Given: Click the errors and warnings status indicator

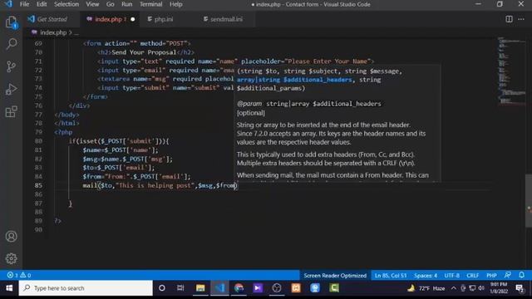Looking at the screenshot, I should 19,275.
